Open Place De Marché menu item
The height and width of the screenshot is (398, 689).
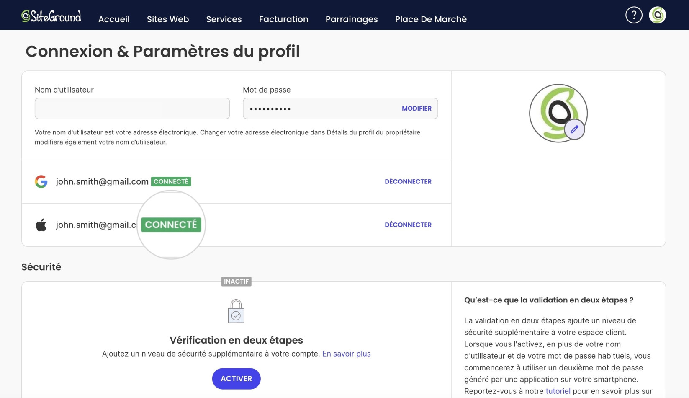click(x=431, y=19)
